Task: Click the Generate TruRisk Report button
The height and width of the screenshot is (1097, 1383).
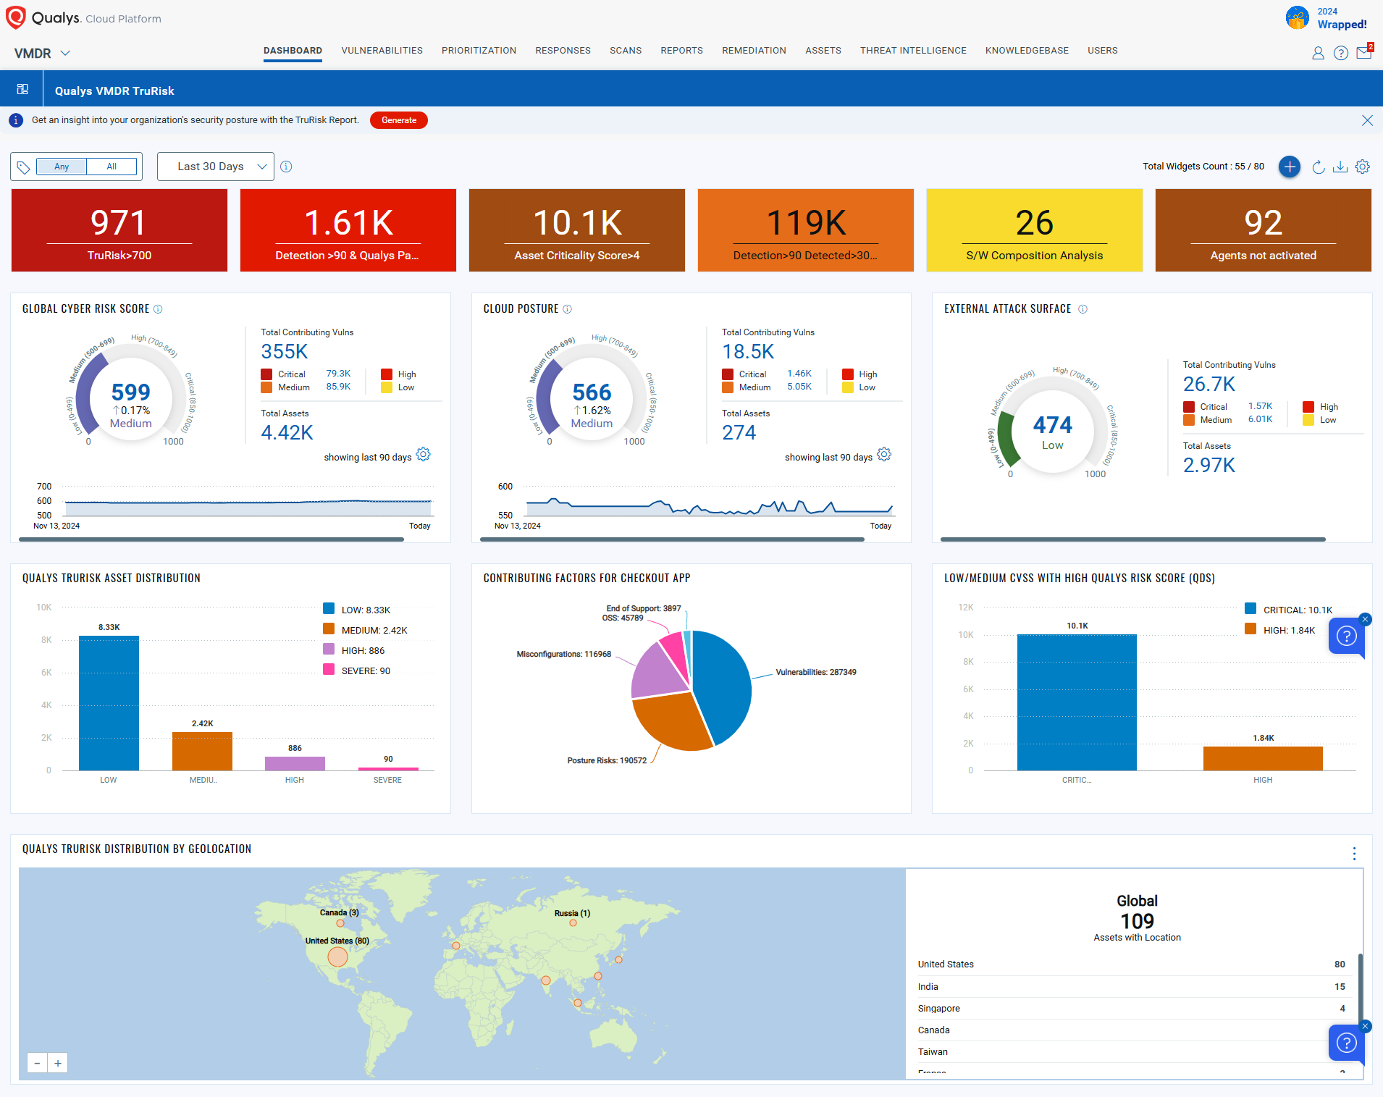Action: tap(398, 120)
